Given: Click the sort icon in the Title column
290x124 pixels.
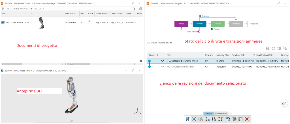Looking at the screenshot, I should click(32, 14).
